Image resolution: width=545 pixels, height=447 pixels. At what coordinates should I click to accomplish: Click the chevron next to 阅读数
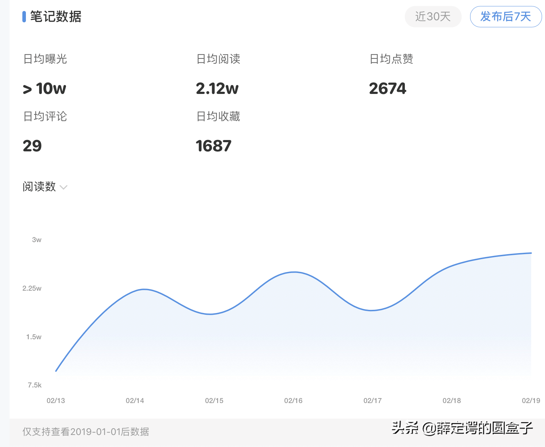(64, 187)
